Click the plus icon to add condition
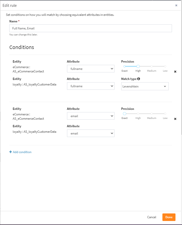This screenshot has width=182, height=225. tap(11, 152)
